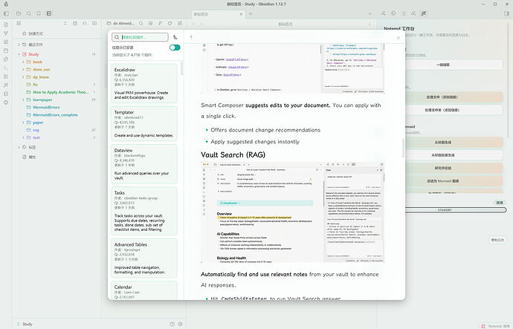Go back with the plugin detail back arrow
This screenshot has width=513, height=329.
[191, 37]
